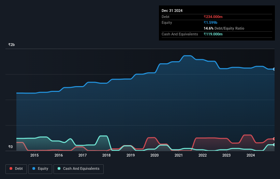Click the 2024 axis label

[251, 155]
